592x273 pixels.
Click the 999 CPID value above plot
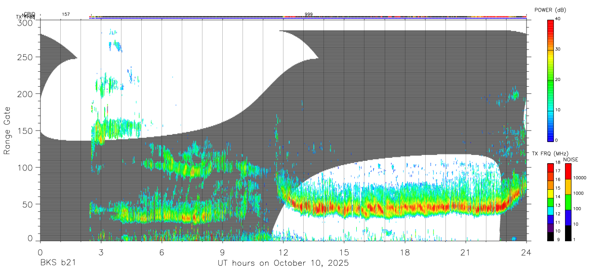point(309,14)
